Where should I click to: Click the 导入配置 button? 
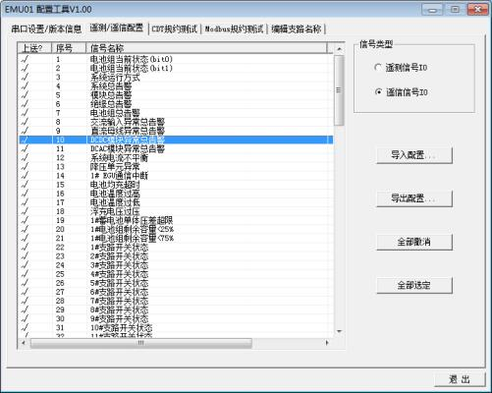coord(414,155)
